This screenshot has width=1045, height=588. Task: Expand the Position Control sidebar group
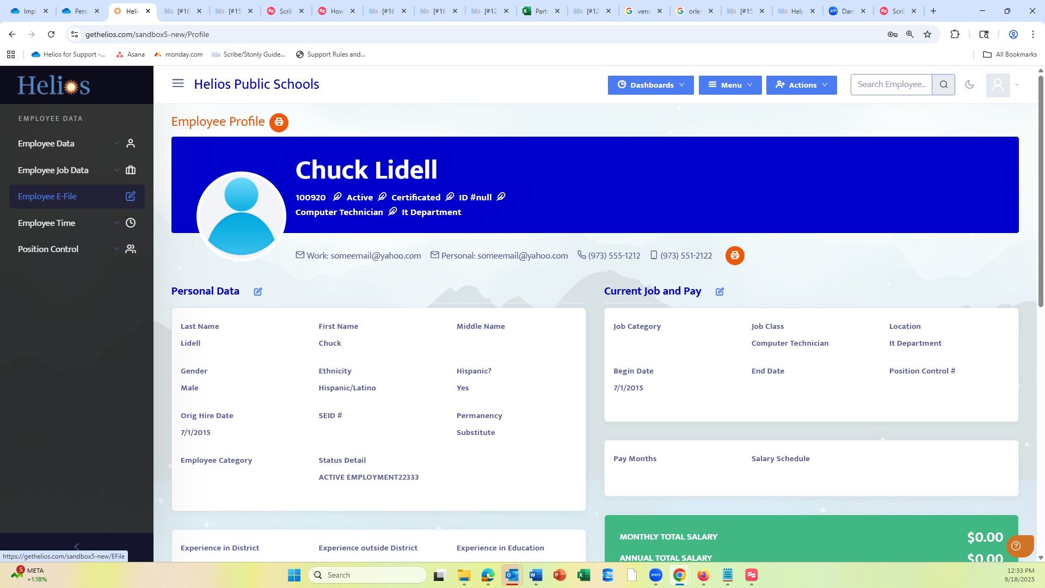coord(48,249)
